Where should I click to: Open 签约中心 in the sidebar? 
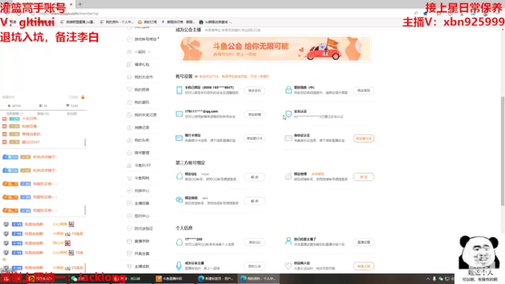click(141, 216)
